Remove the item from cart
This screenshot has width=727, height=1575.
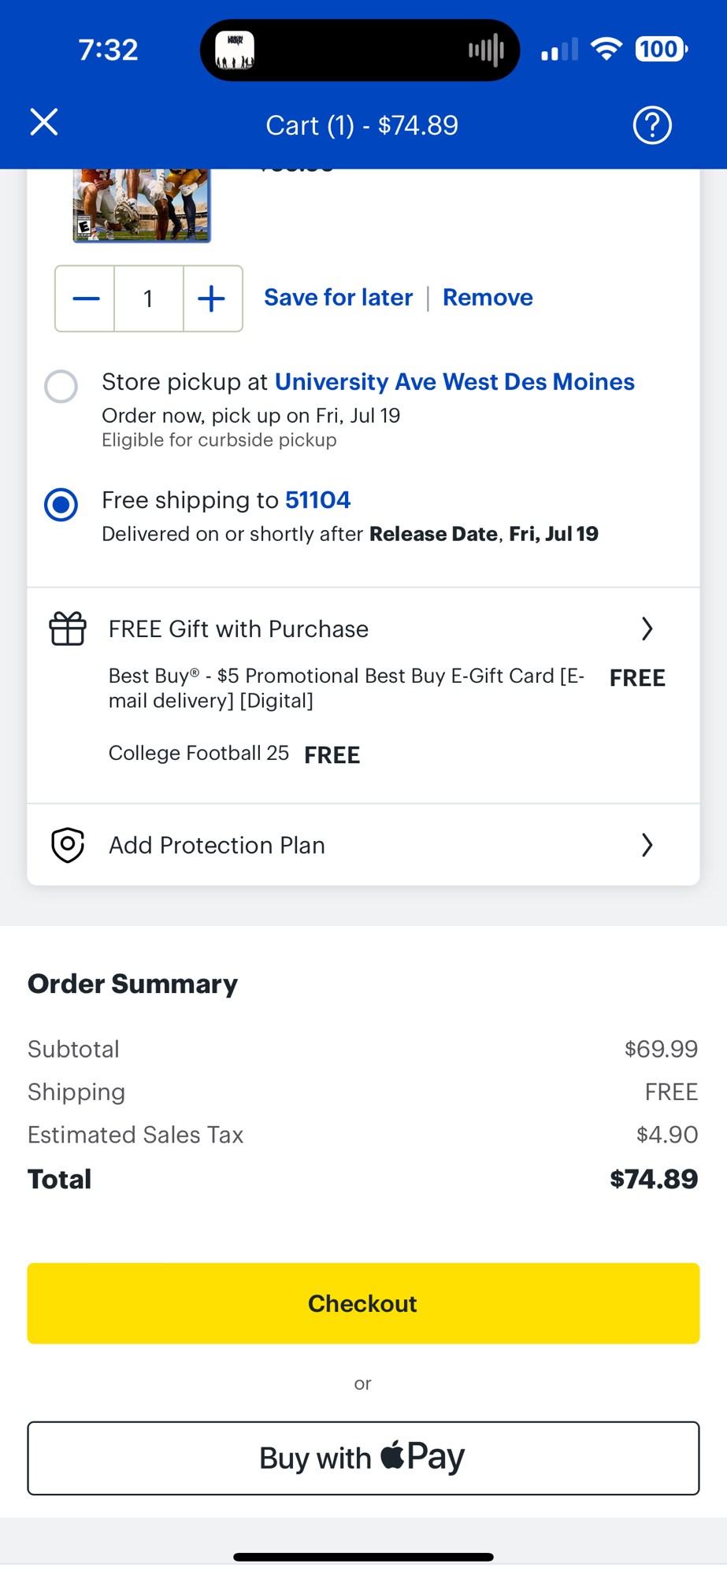click(x=488, y=298)
